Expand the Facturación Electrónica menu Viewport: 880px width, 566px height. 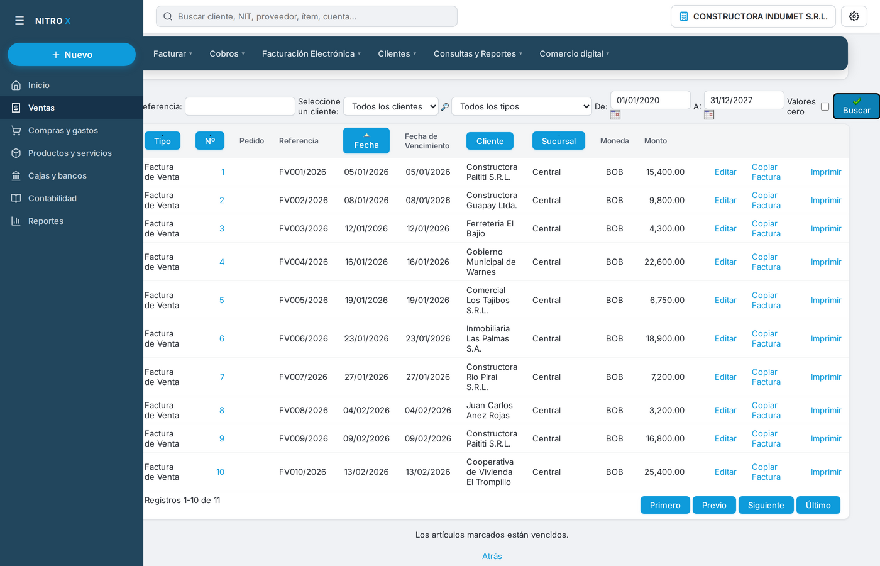coord(311,53)
